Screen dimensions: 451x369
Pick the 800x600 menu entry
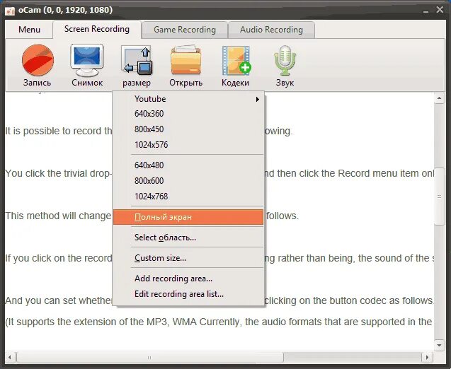tap(188, 181)
